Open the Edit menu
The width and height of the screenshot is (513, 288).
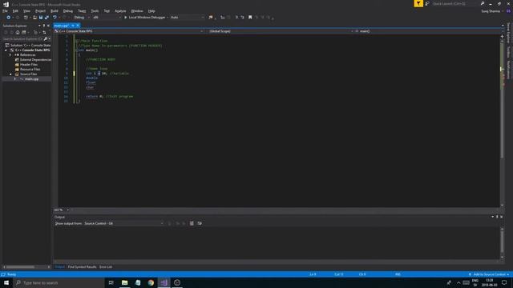pos(15,11)
